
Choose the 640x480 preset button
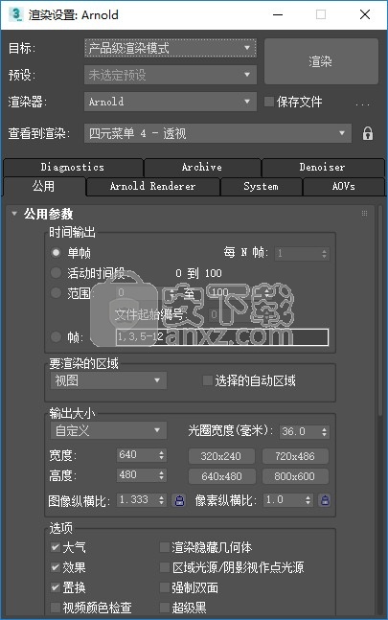(221, 476)
